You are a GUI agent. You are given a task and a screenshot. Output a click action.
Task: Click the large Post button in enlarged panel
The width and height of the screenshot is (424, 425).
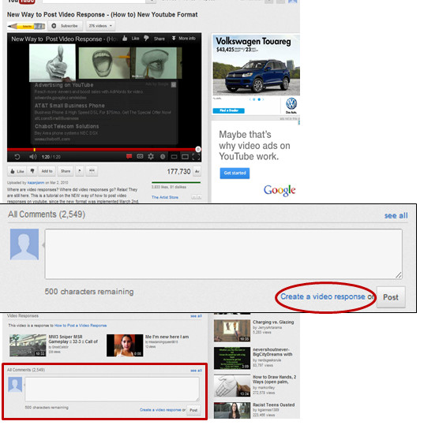(x=391, y=297)
